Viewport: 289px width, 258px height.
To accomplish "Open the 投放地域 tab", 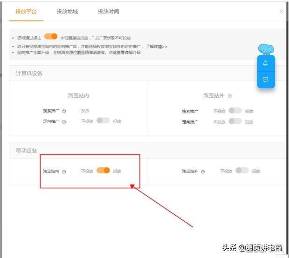I will point(67,12).
